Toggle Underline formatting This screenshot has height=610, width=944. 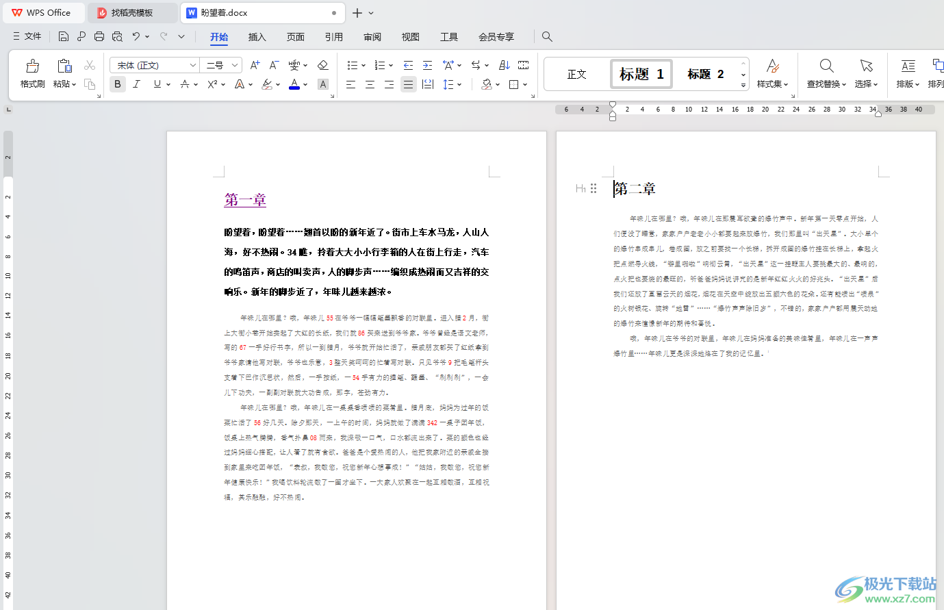[x=157, y=84]
